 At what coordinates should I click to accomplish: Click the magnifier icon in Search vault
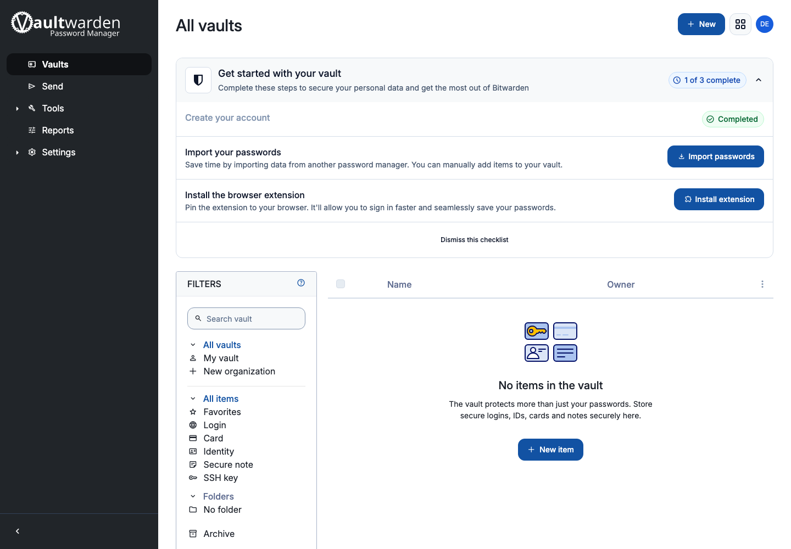tap(198, 318)
